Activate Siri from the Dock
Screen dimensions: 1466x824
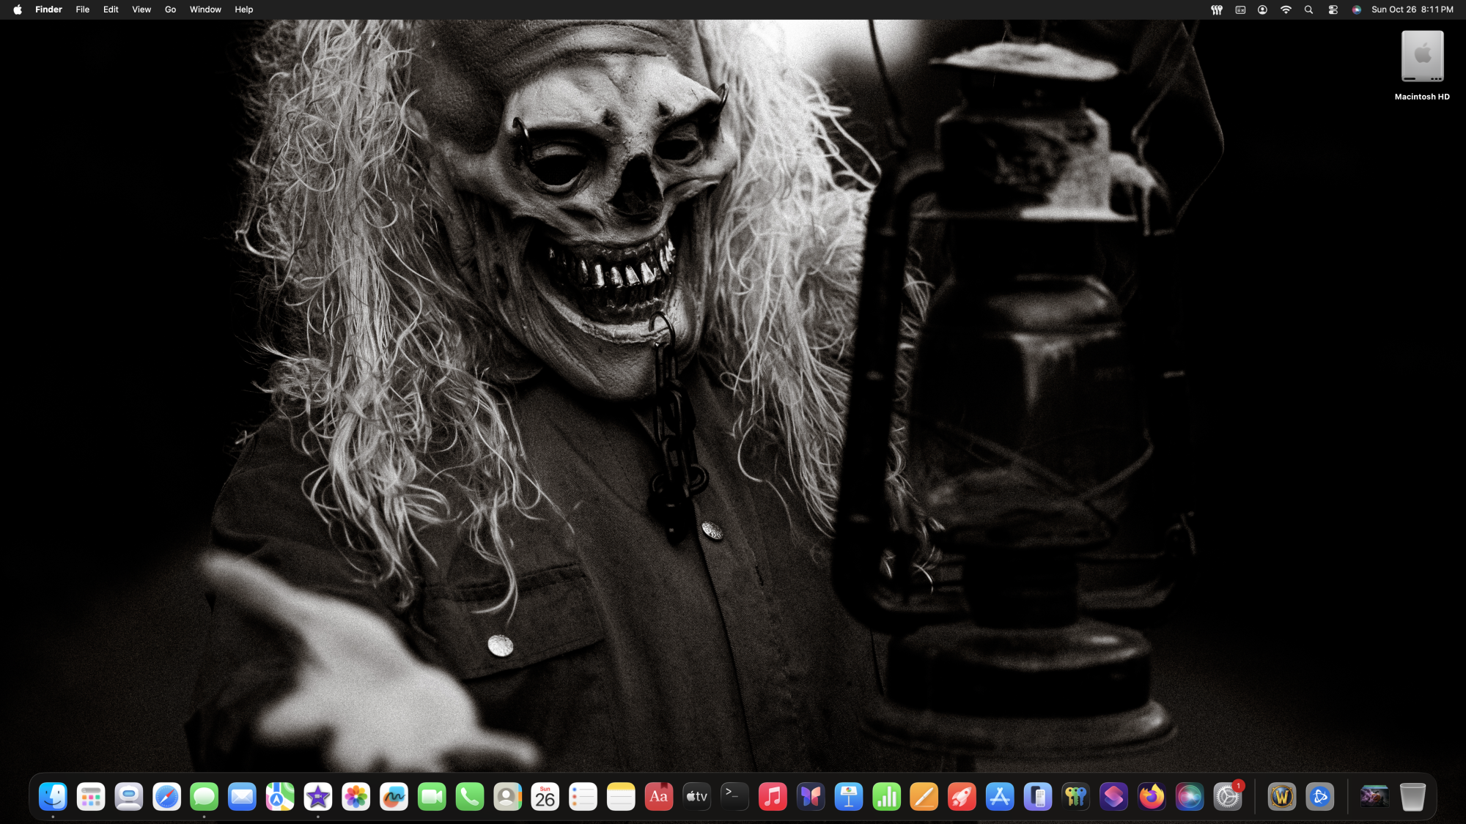click(x=1189, y=797)
